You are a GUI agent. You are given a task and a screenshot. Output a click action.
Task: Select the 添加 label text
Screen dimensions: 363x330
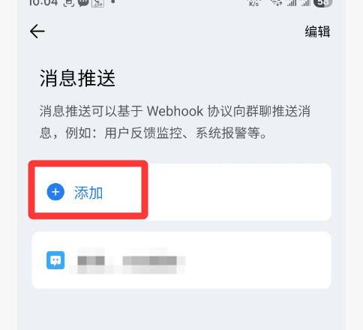tap(88, 193)
